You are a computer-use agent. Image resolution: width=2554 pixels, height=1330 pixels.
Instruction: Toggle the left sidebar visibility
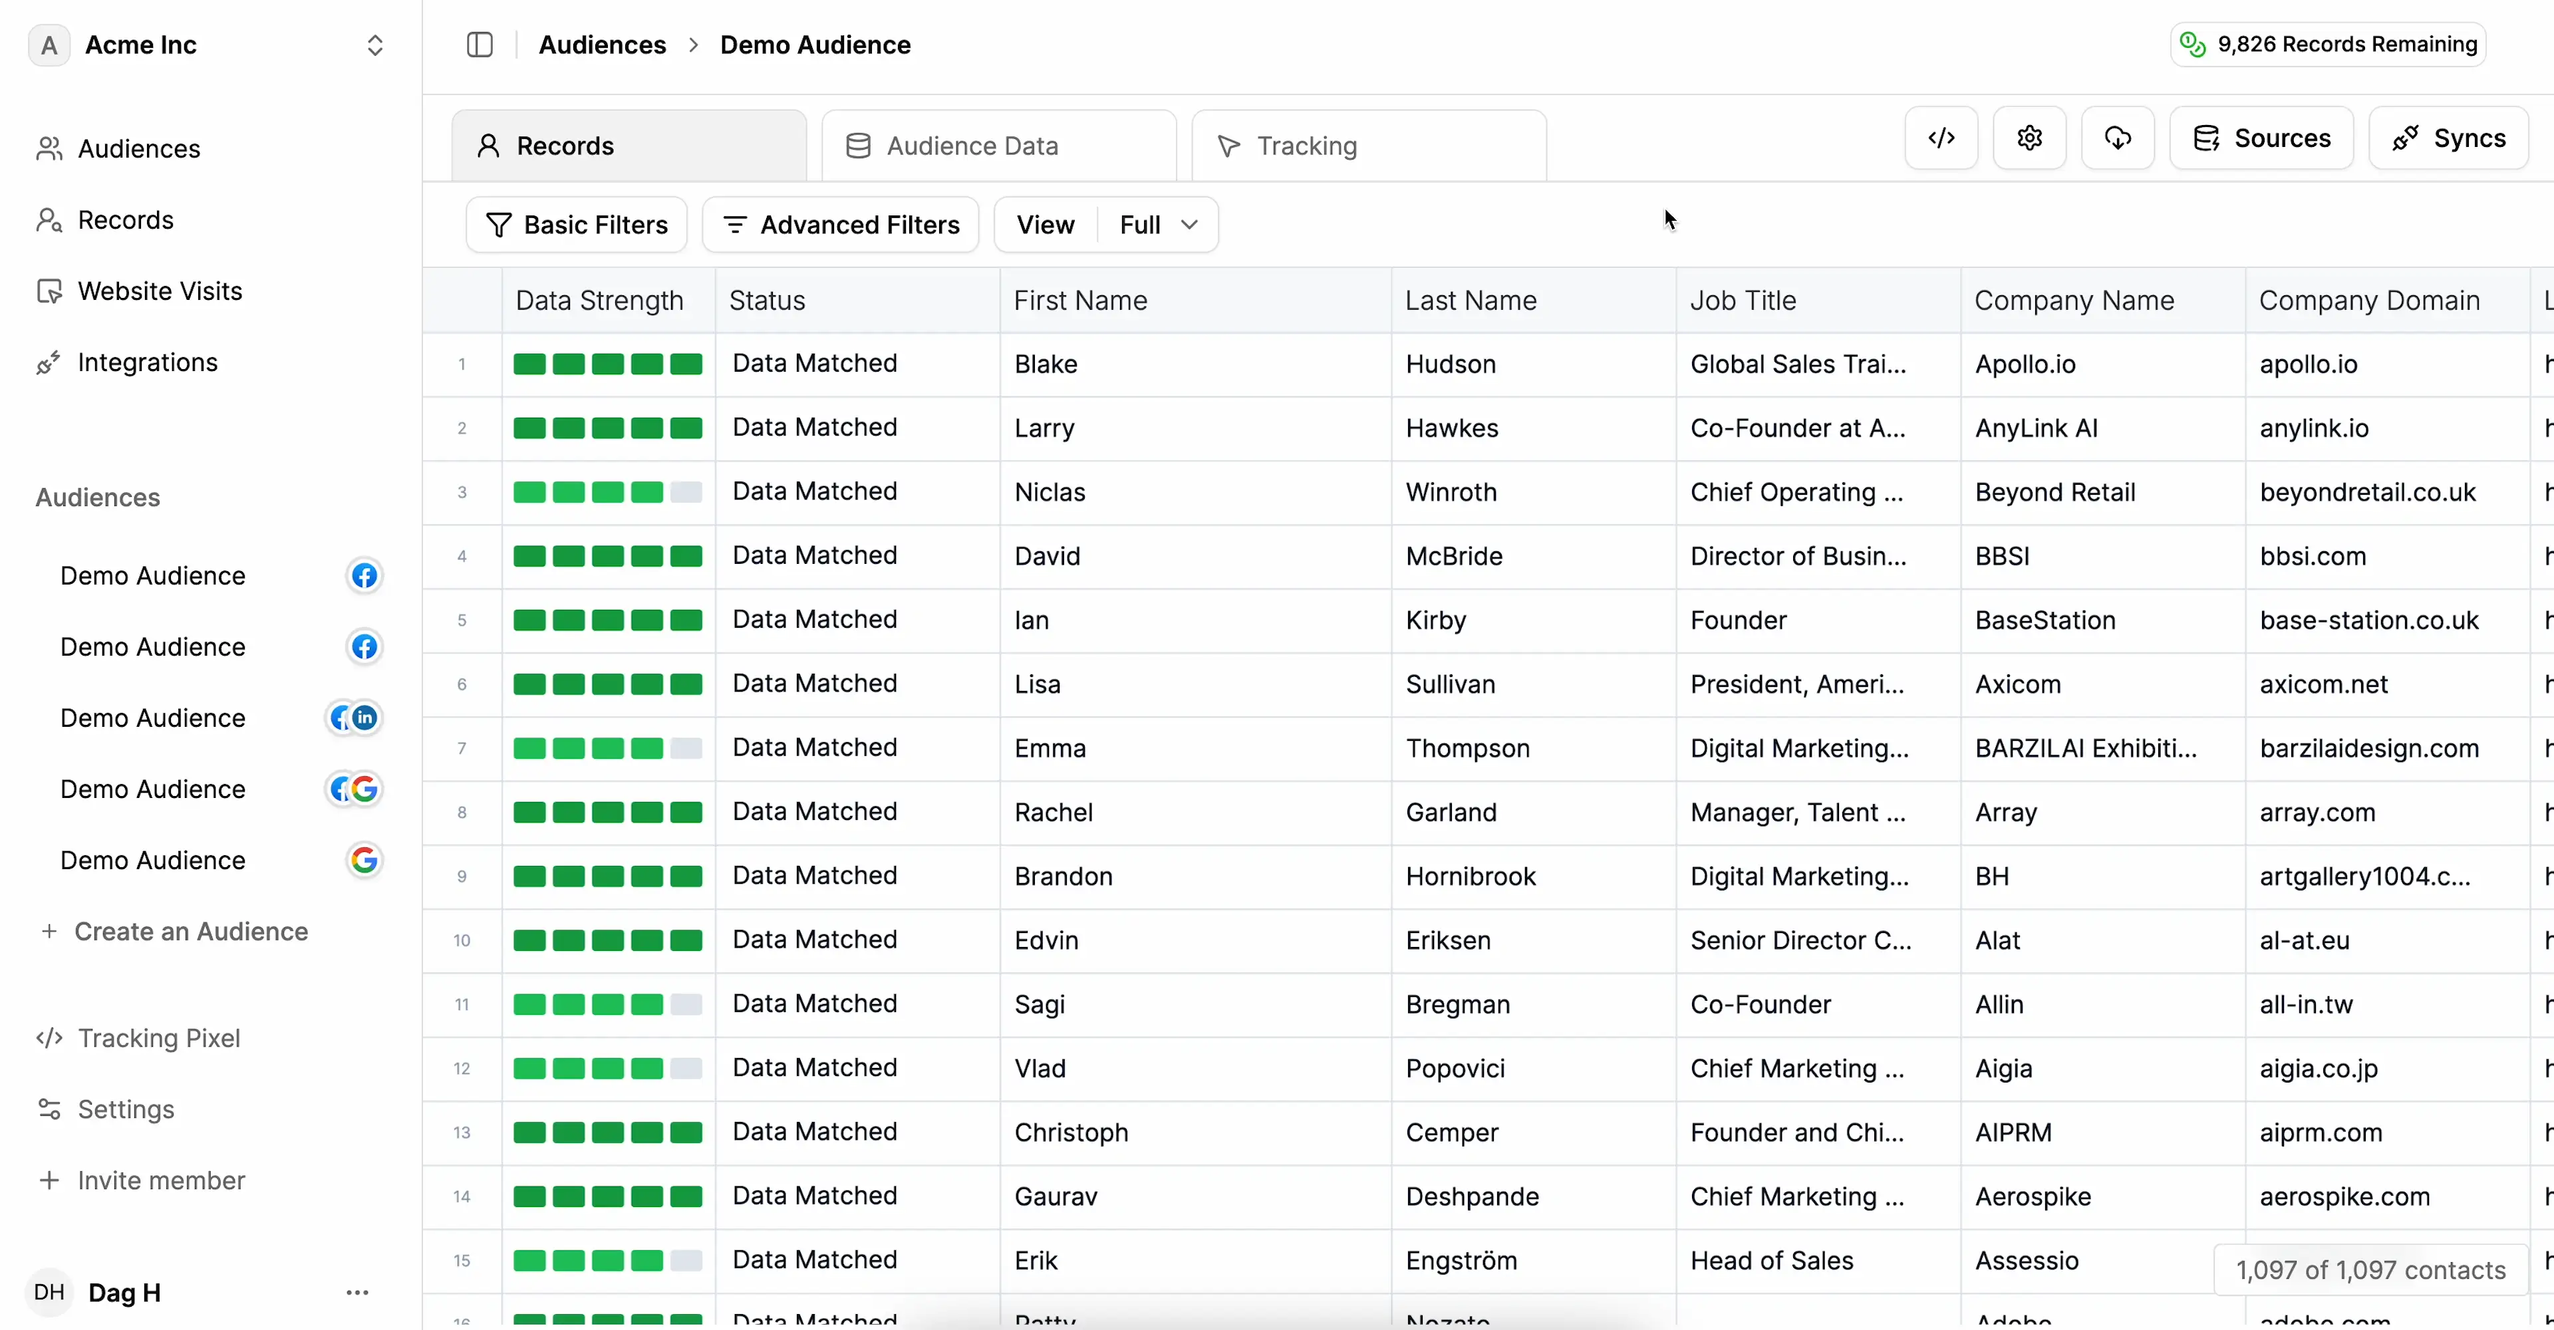(x=480, y=45)
